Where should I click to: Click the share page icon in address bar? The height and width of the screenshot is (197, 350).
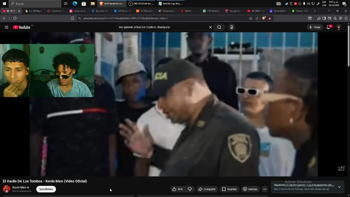coord(257,18)
